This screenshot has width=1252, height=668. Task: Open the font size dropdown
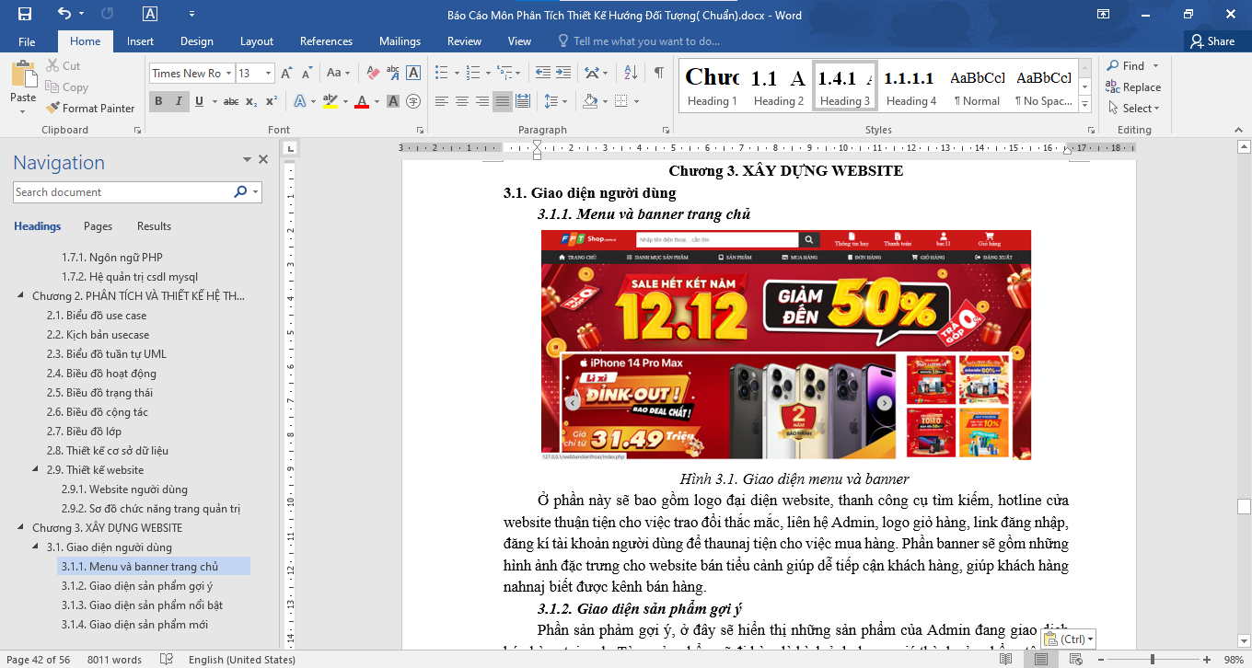click(x=268, y=74)
